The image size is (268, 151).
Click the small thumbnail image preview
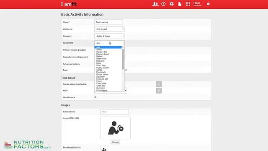pos(104,148)
